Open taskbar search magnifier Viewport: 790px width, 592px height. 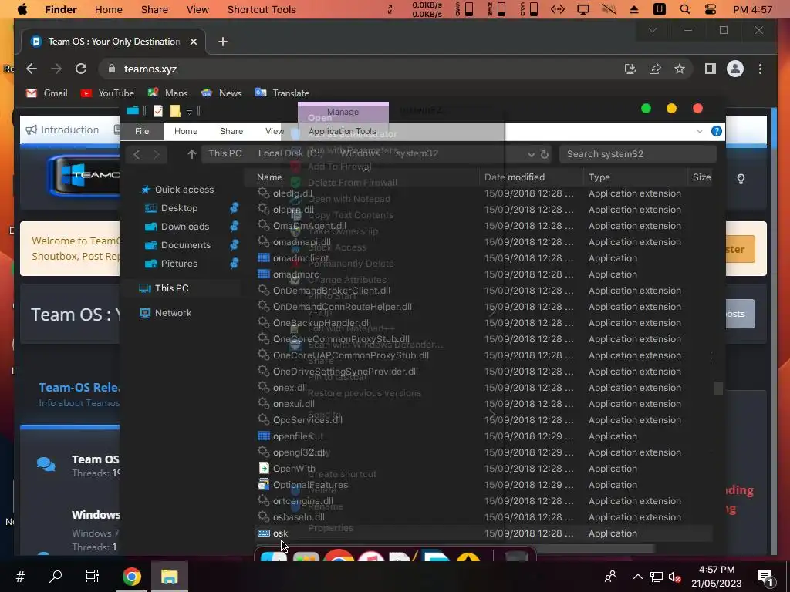tap(56, 577)
